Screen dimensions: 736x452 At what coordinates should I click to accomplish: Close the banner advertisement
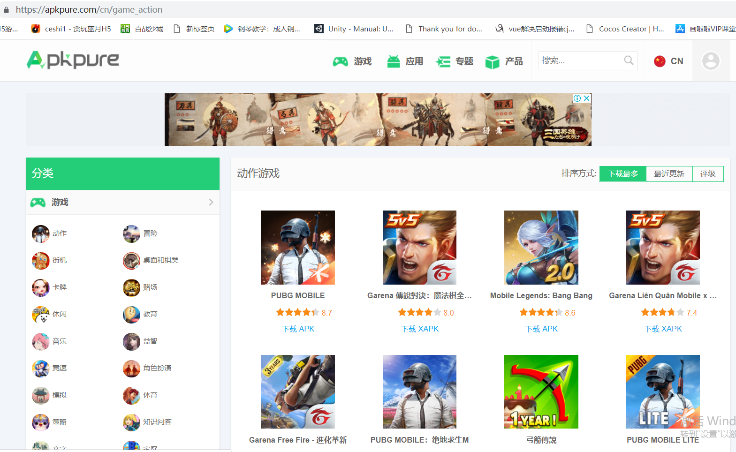pos(586,98)
